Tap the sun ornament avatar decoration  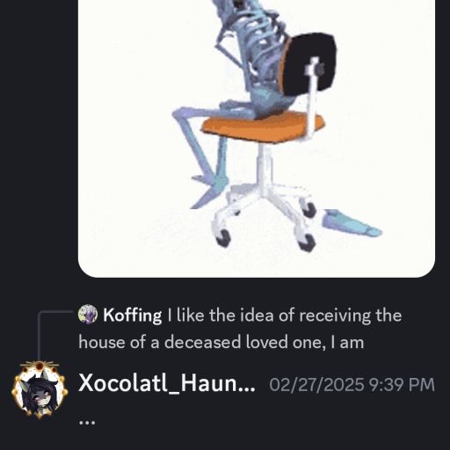point(40,366)
